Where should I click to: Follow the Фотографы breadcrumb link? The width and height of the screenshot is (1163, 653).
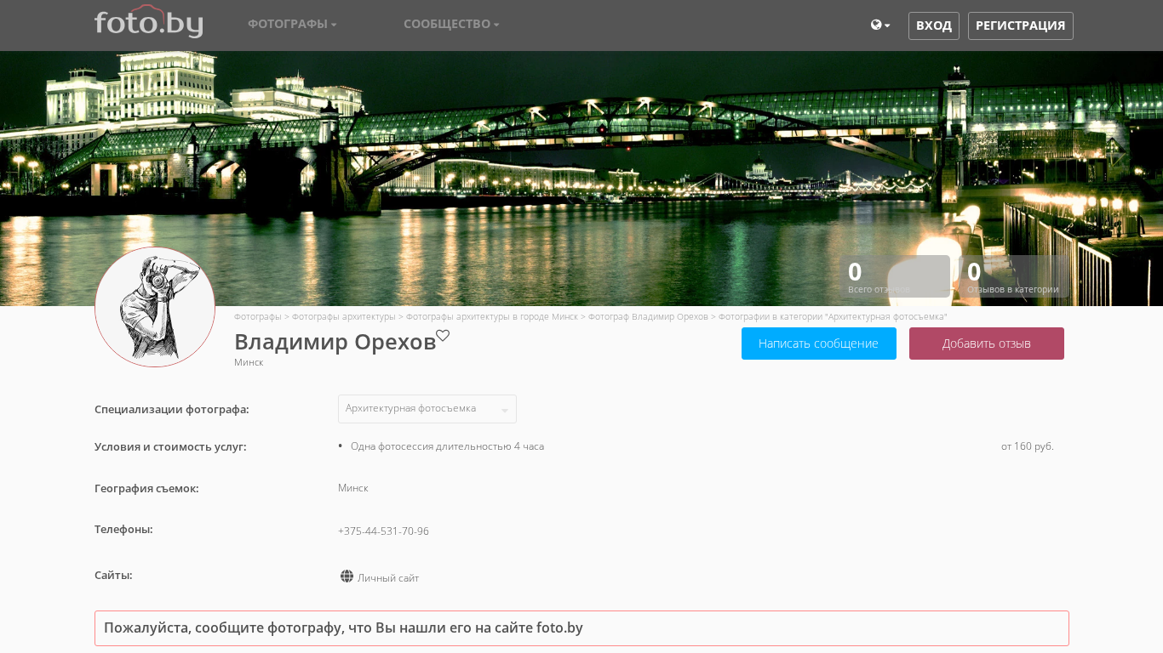pos(258,316)
